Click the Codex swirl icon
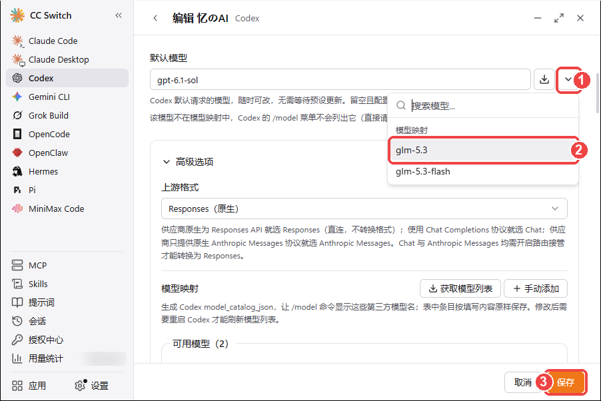Image resolution: width=601 pixels, height=401 pixels. (x=17, y=78)
